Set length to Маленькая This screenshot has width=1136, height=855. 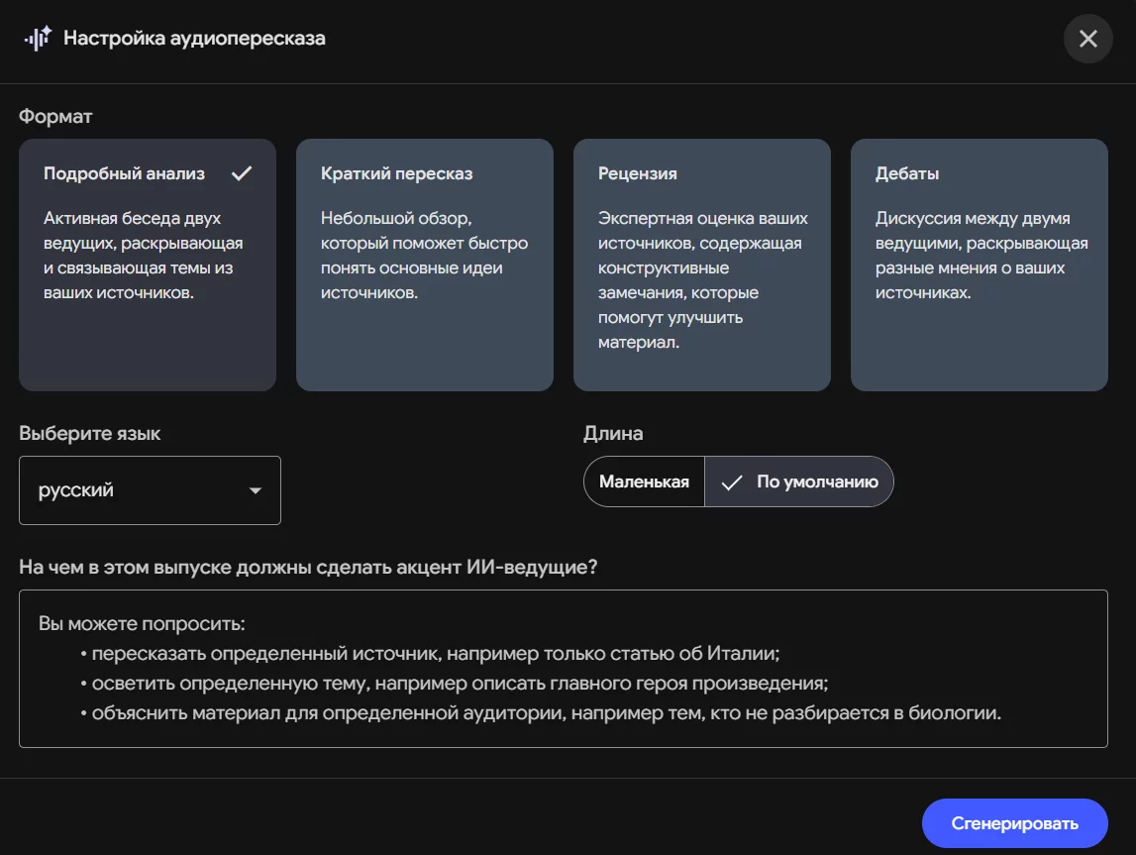point(644,481)
